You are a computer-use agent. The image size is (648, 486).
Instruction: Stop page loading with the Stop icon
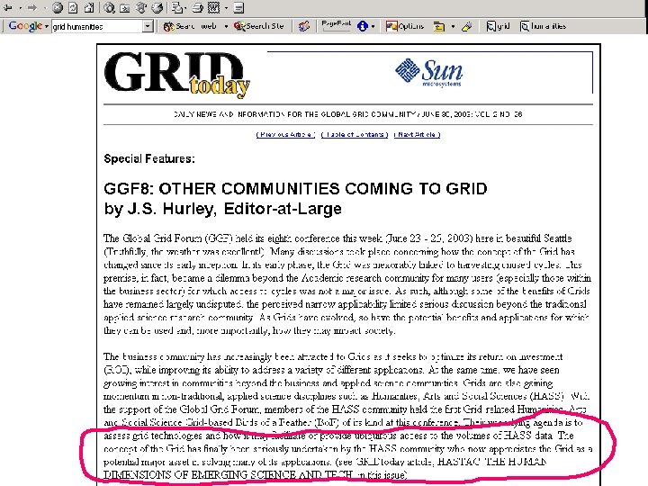[58, 7]
